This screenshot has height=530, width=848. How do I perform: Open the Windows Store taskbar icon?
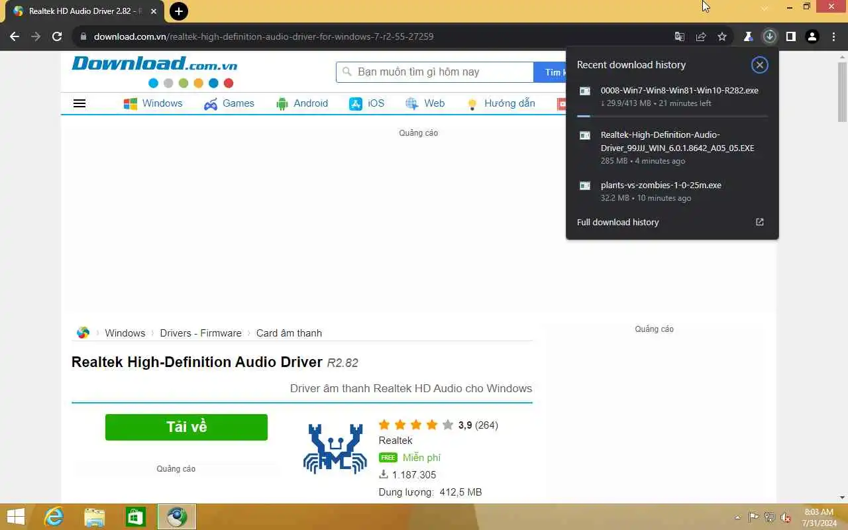tap(136, 517)
